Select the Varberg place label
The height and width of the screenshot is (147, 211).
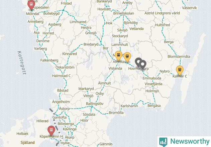coord(40,48)
